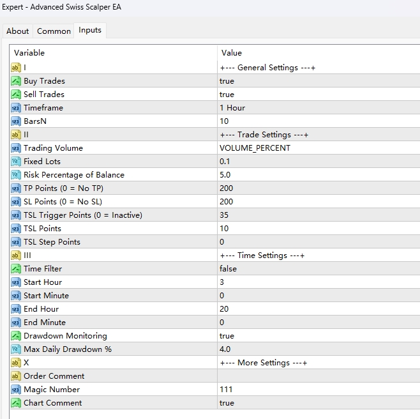Click the Trading Volume enum icon

(x=16, y=148)
